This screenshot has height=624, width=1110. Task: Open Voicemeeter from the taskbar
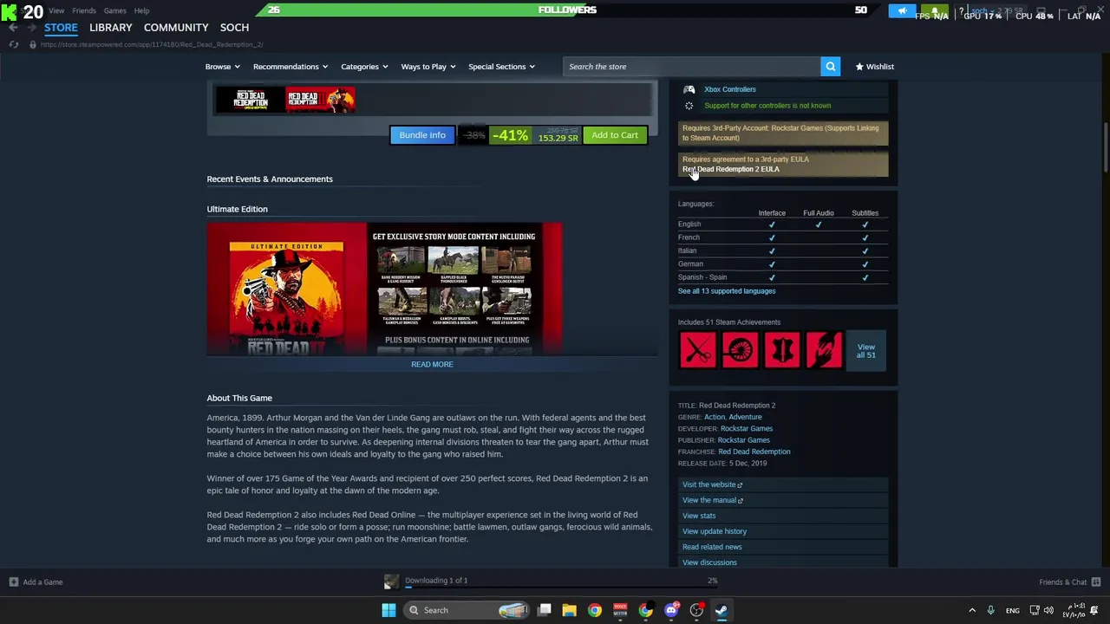click(620, 610)
